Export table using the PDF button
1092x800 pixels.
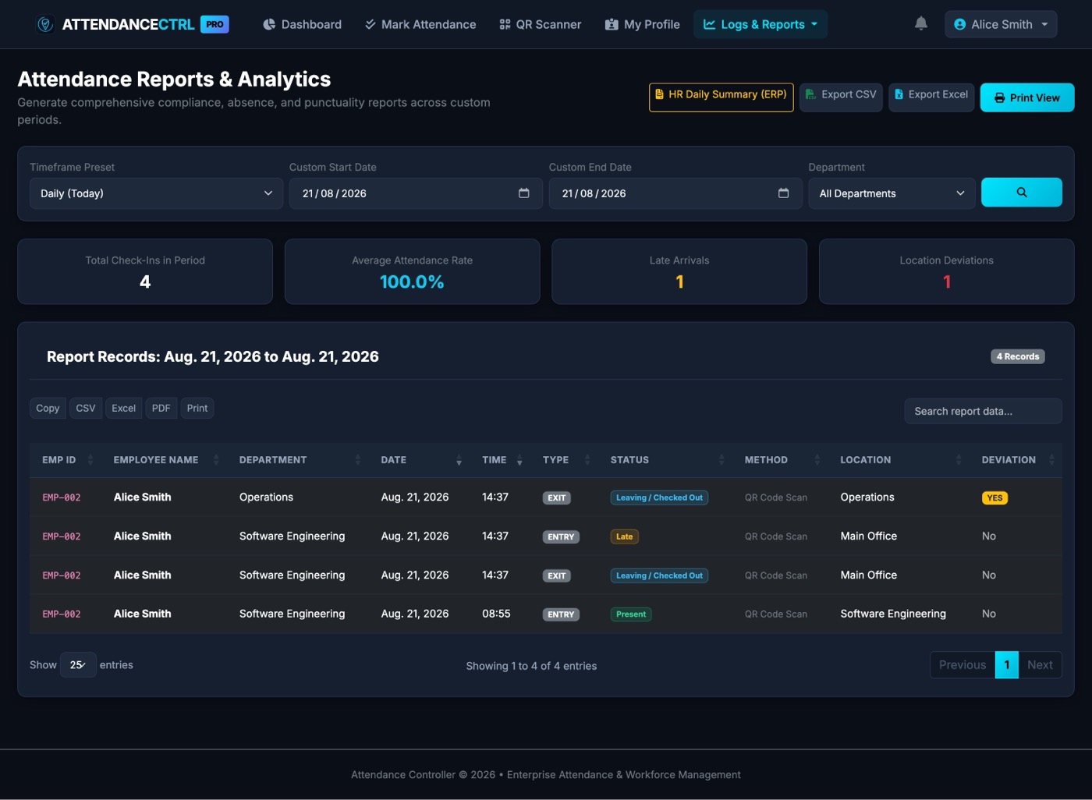161,408
